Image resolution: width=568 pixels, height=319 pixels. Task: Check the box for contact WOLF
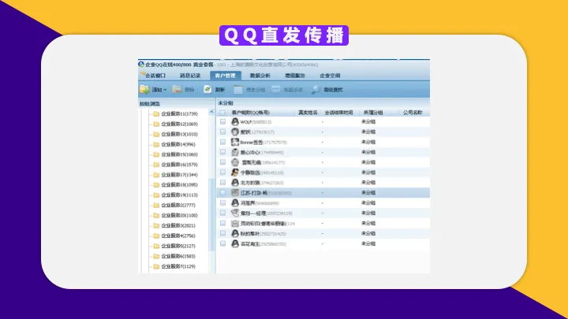click(x=222, y=122)
